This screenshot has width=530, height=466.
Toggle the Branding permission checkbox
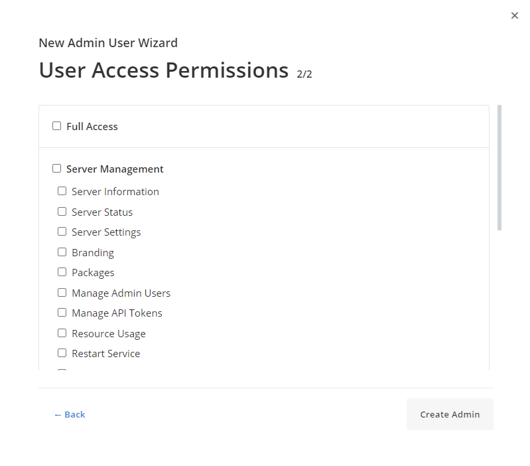(x=62, y=252)
